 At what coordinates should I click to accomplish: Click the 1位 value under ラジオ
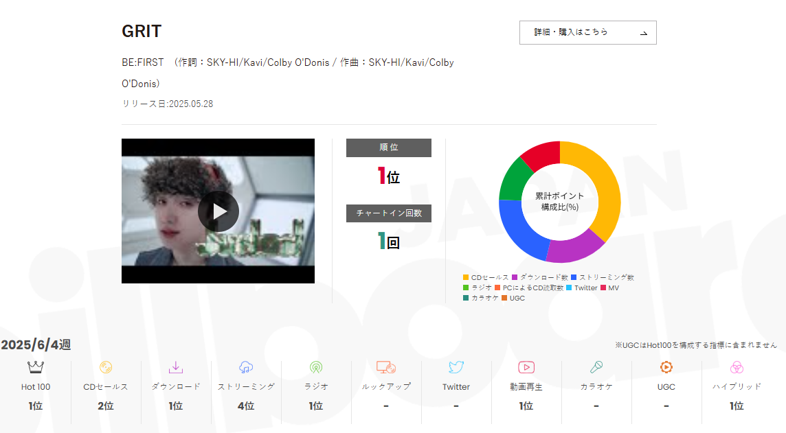(316, 406)
